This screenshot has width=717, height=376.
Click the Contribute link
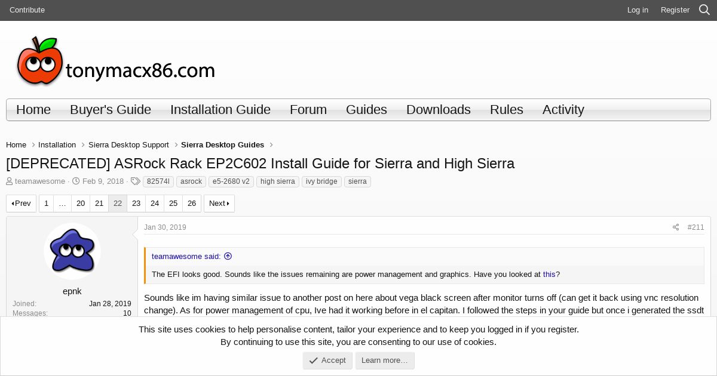pos(27,10)
